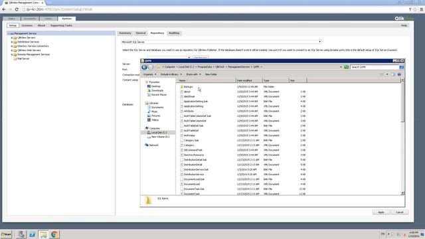
Task: Select Videos library in Explorer sidebar
Action: pos(153,119)
